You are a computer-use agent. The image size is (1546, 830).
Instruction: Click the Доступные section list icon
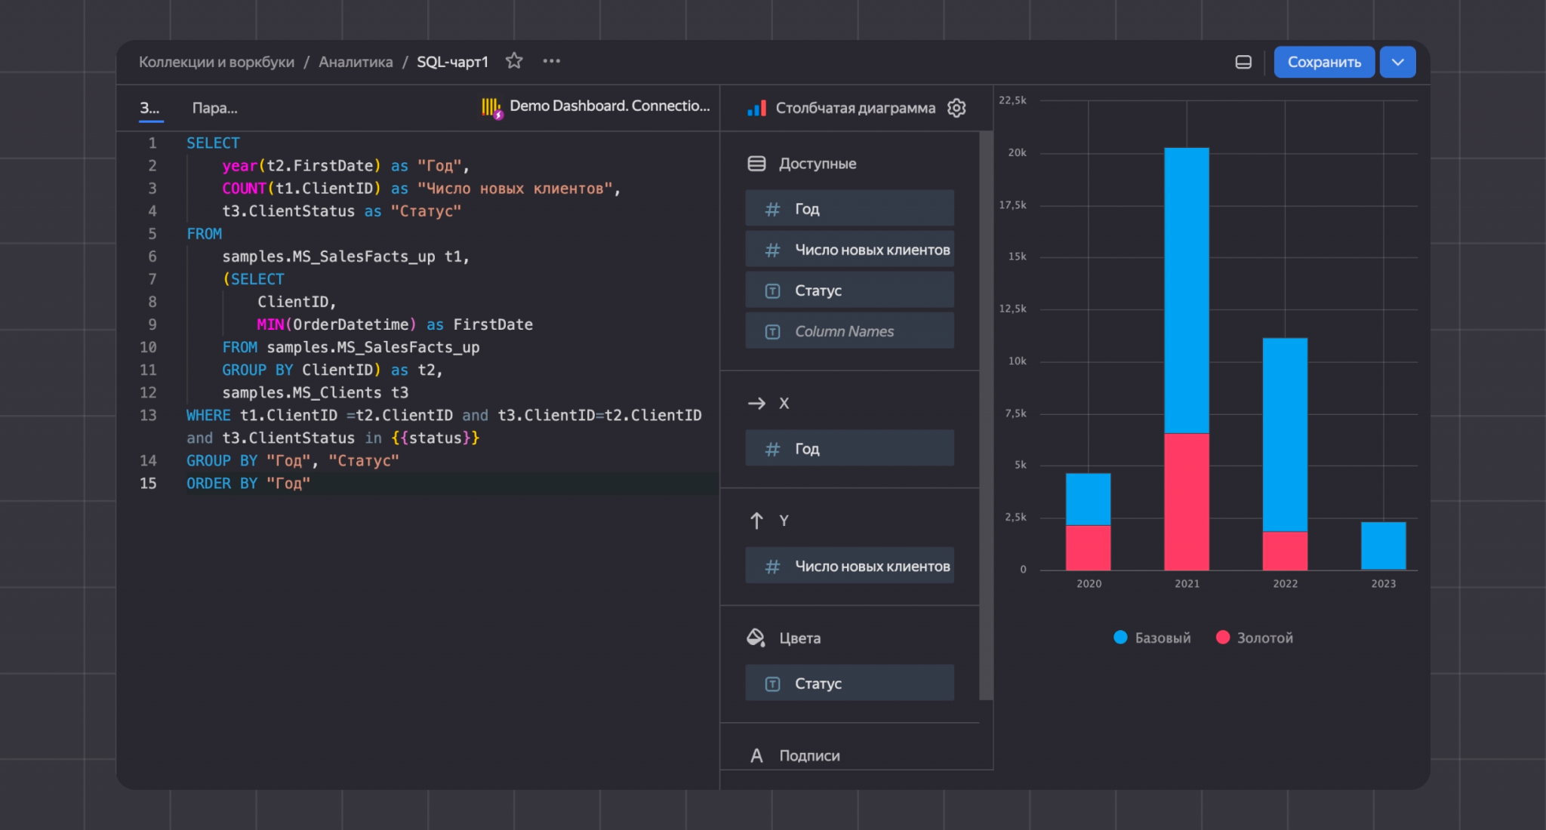[756, 164]
